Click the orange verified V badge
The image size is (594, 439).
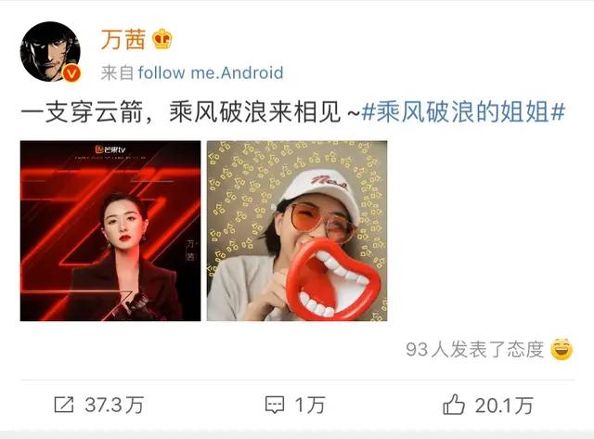71,73
